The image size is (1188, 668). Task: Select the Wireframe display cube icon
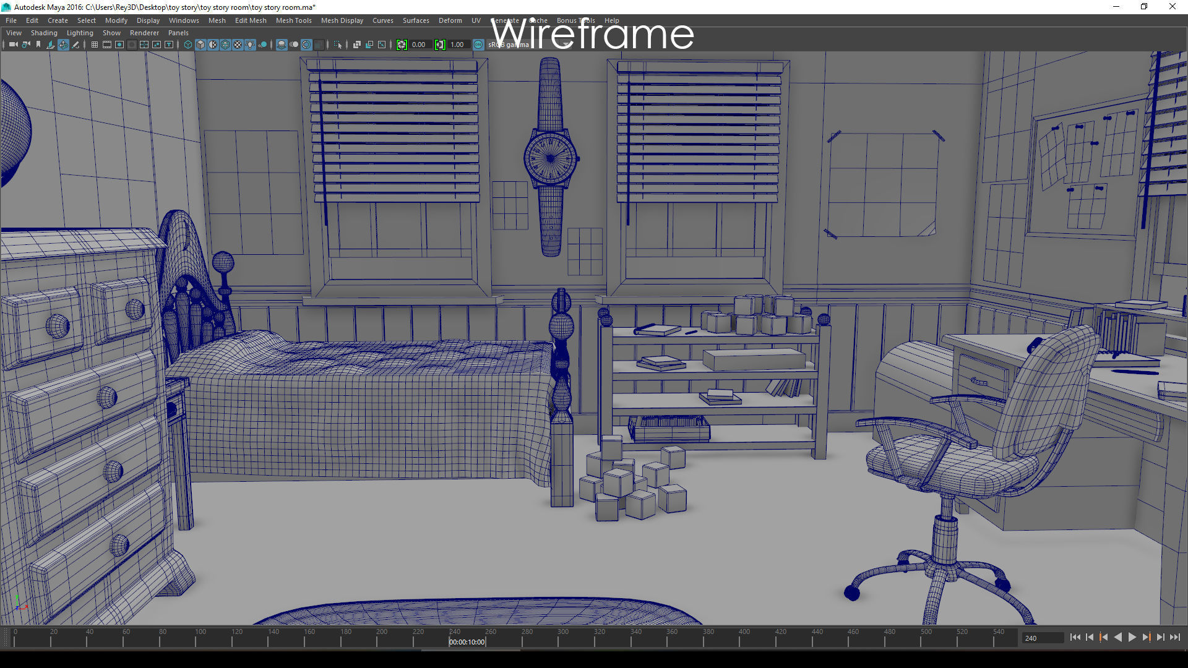(188, 45)
